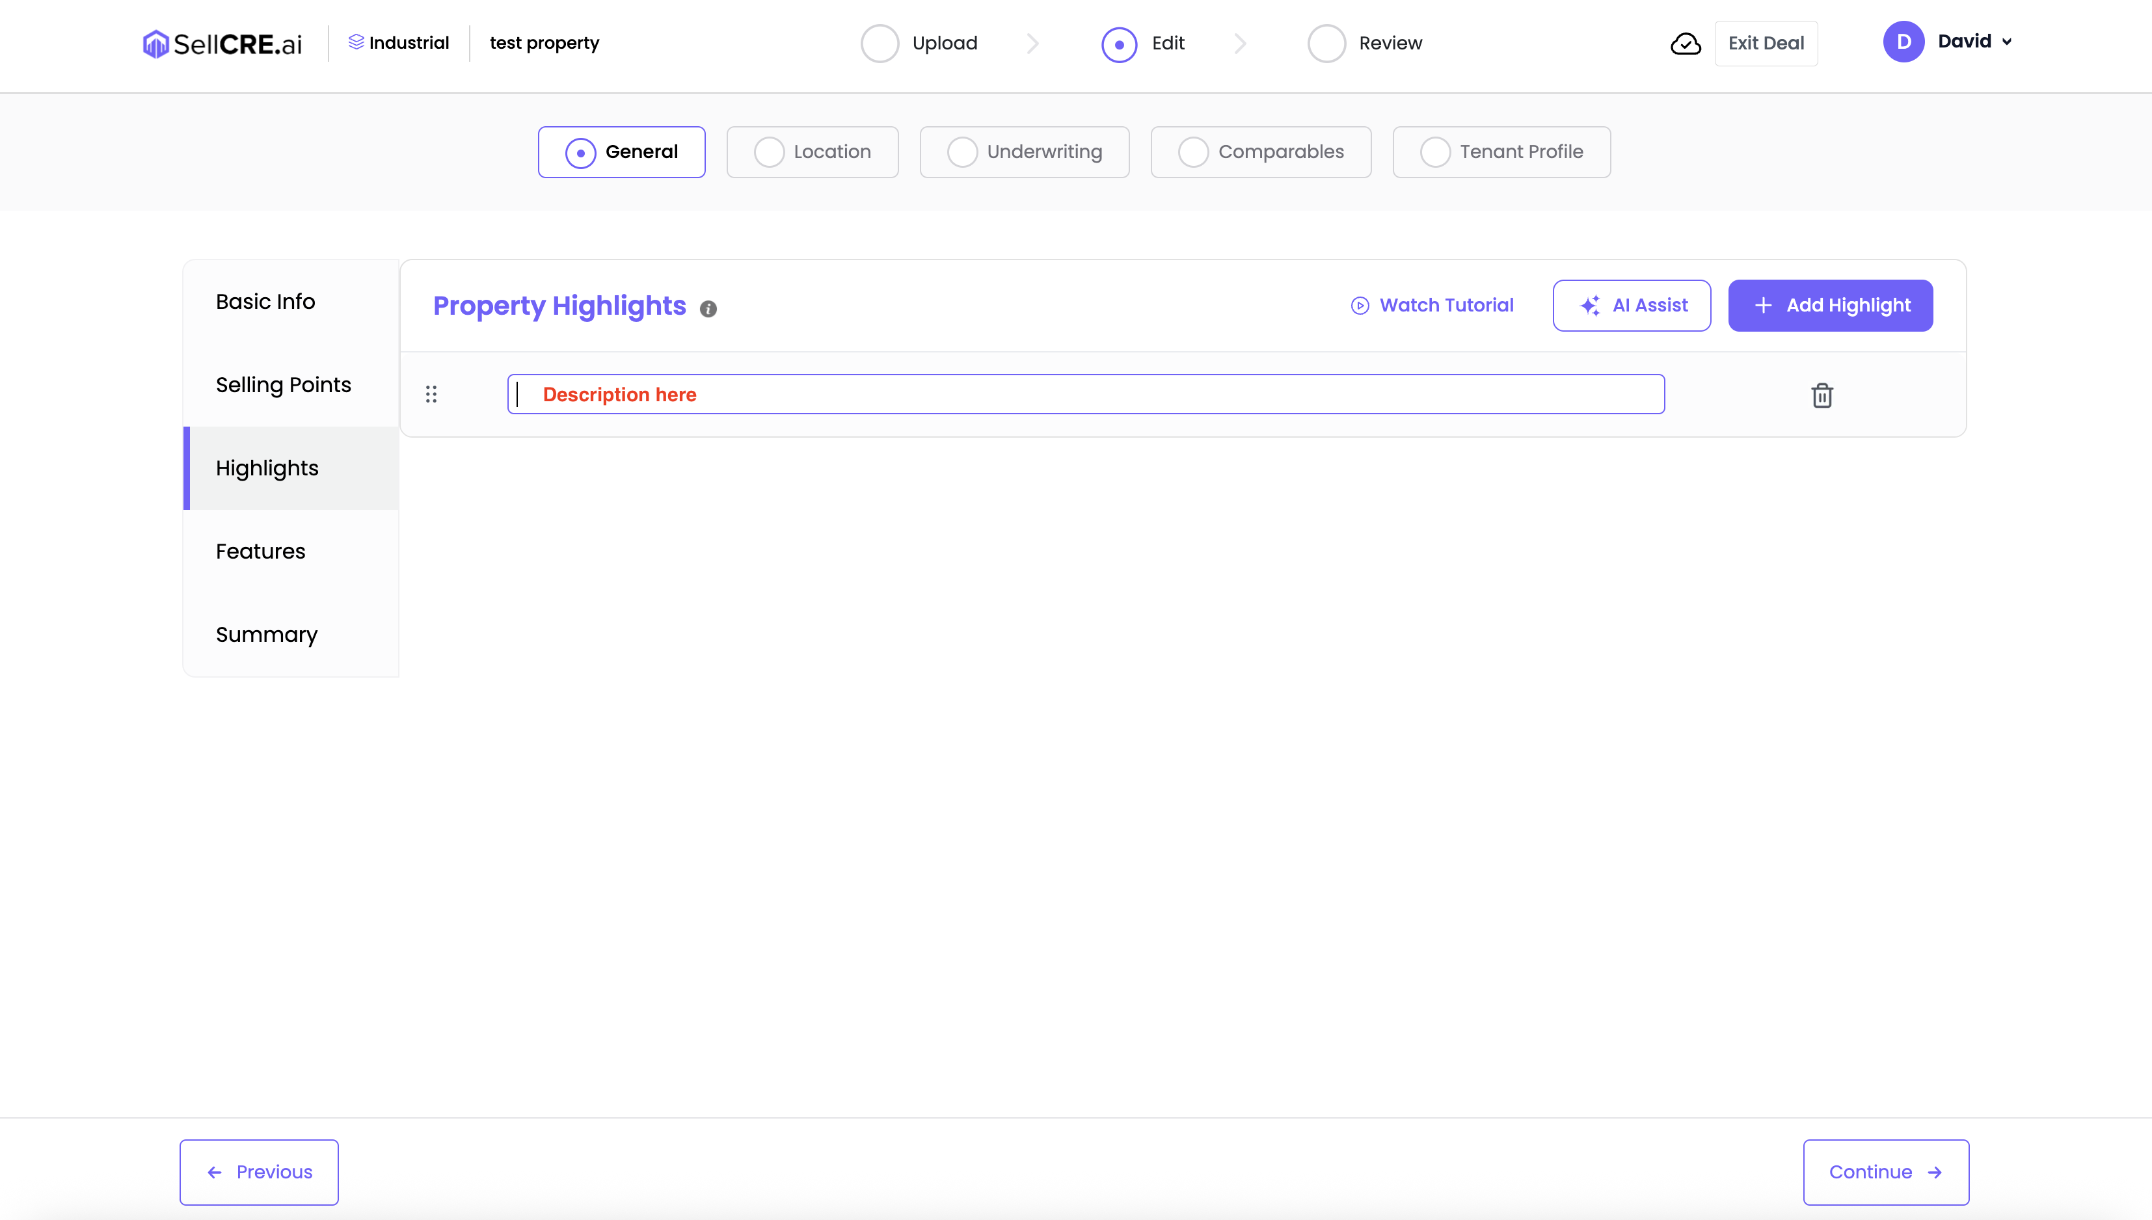Click the Continue button

pos(1885,1171)
